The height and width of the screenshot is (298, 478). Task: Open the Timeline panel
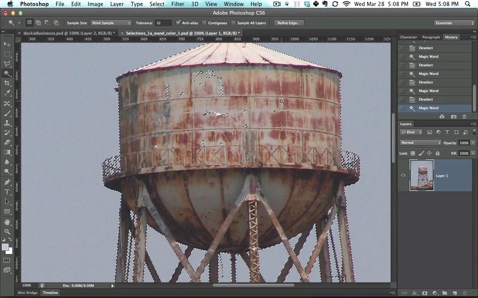pos(50,293)
